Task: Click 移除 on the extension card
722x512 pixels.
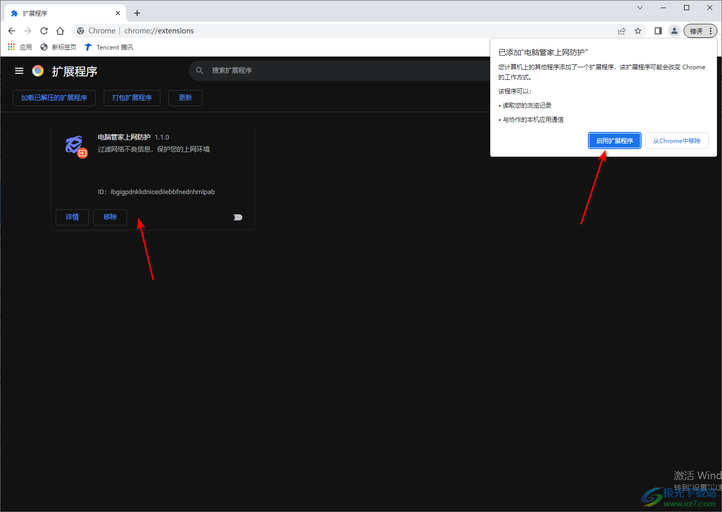Action: click(x=110, y=217)
